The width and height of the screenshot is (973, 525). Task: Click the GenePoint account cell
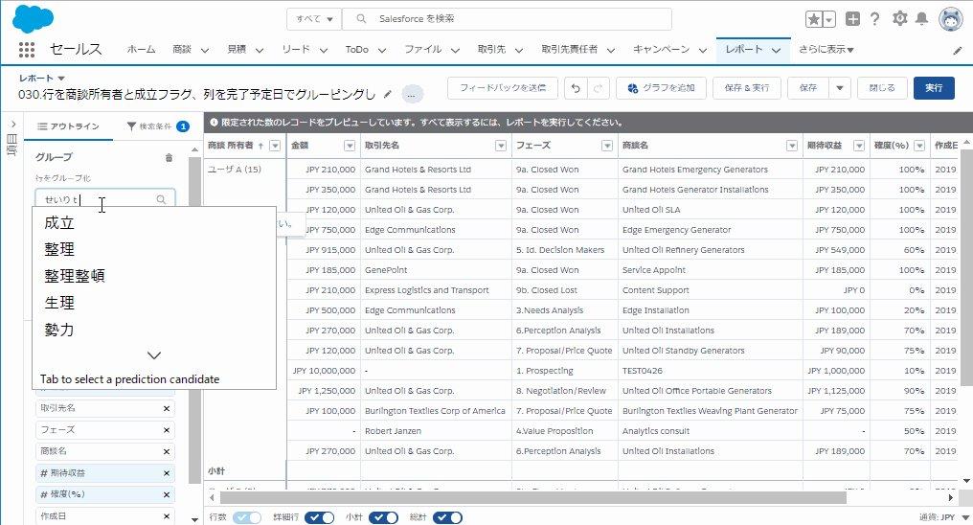[x=436, y=270]
